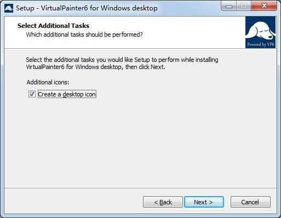Click the Select Additional Tasks heading
The height and width of the screenshot is (218, 281).
53,26
